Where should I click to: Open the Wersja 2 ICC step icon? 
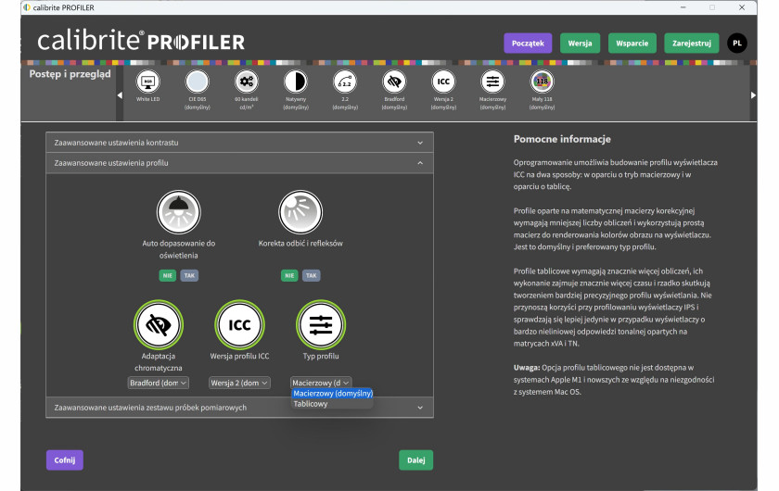tap(443, 82)
